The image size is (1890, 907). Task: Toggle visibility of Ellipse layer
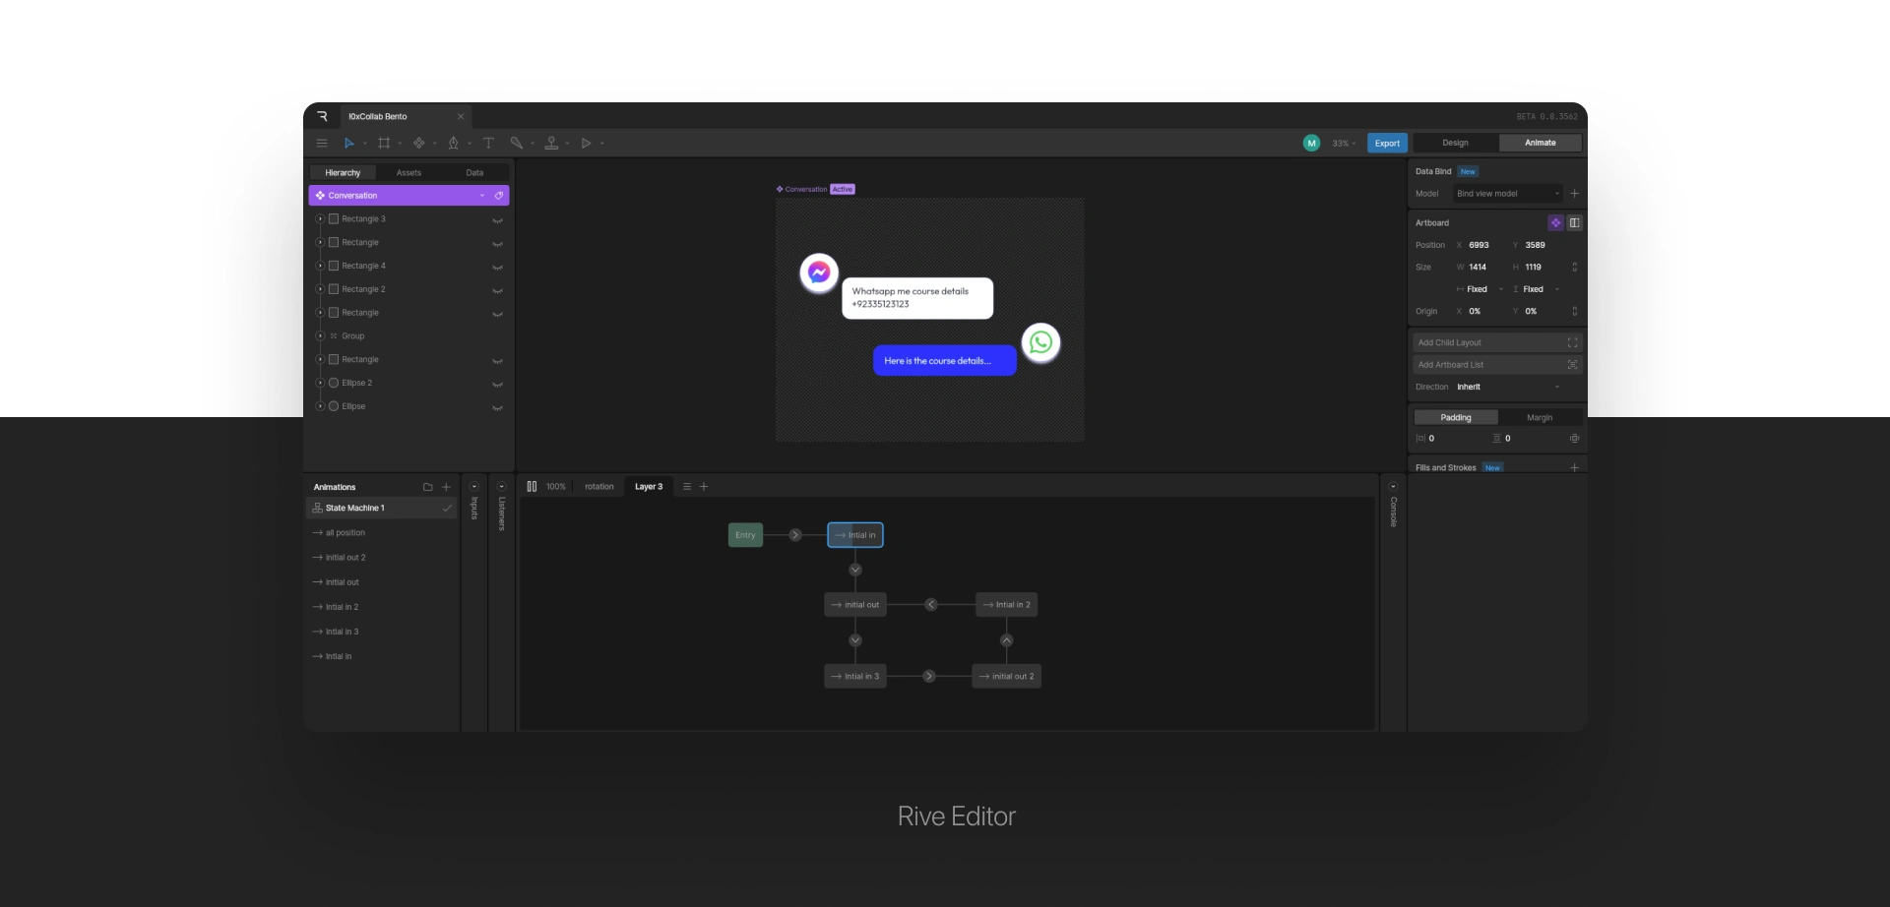pos(497,407)
